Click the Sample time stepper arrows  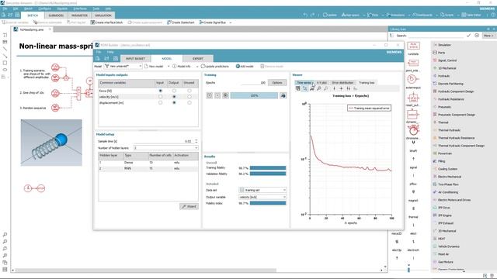[x=196, y=141]
